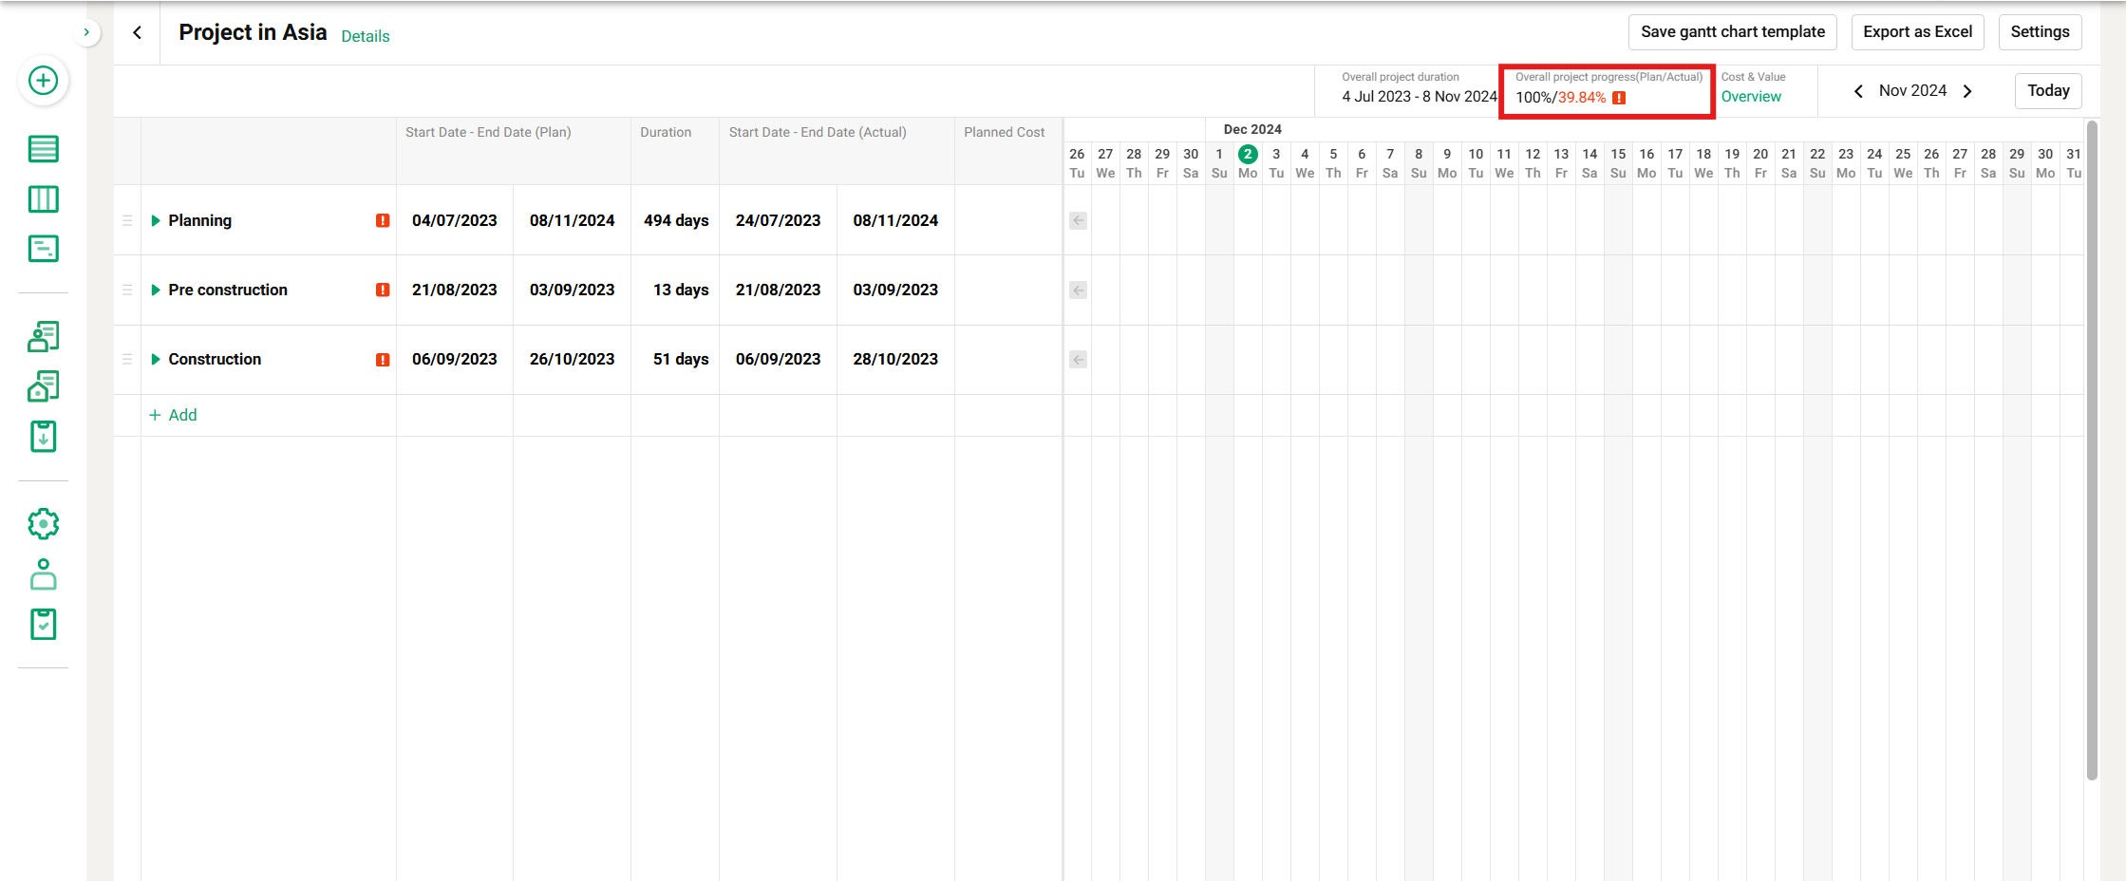Click the Export as Excel button
The height and width of the screenshot is (881, 2126).
(x=1917, y=32)
